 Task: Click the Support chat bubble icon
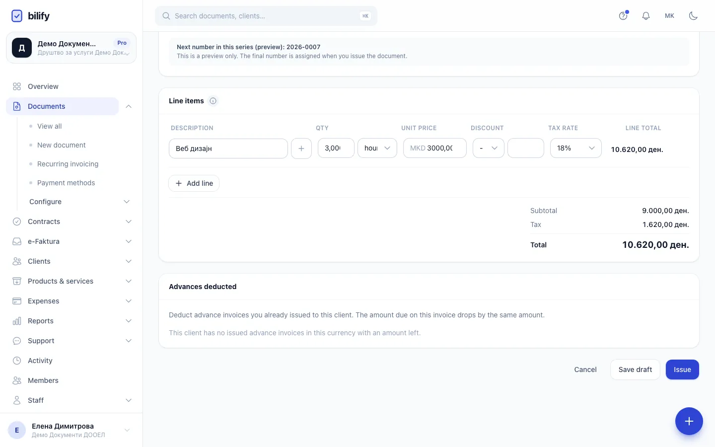pyautogui.click(x=17, y=341)
